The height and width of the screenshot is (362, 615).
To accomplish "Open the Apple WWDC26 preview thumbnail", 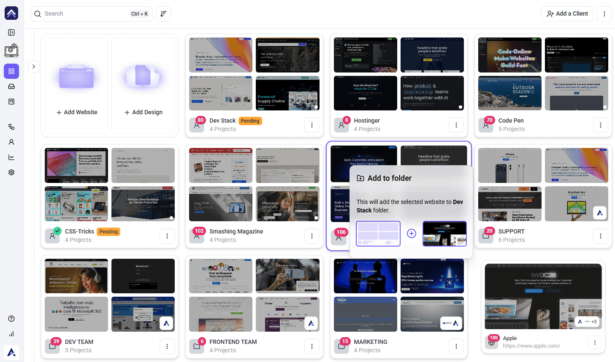I will pyautogui.click(x=543, y=296).
